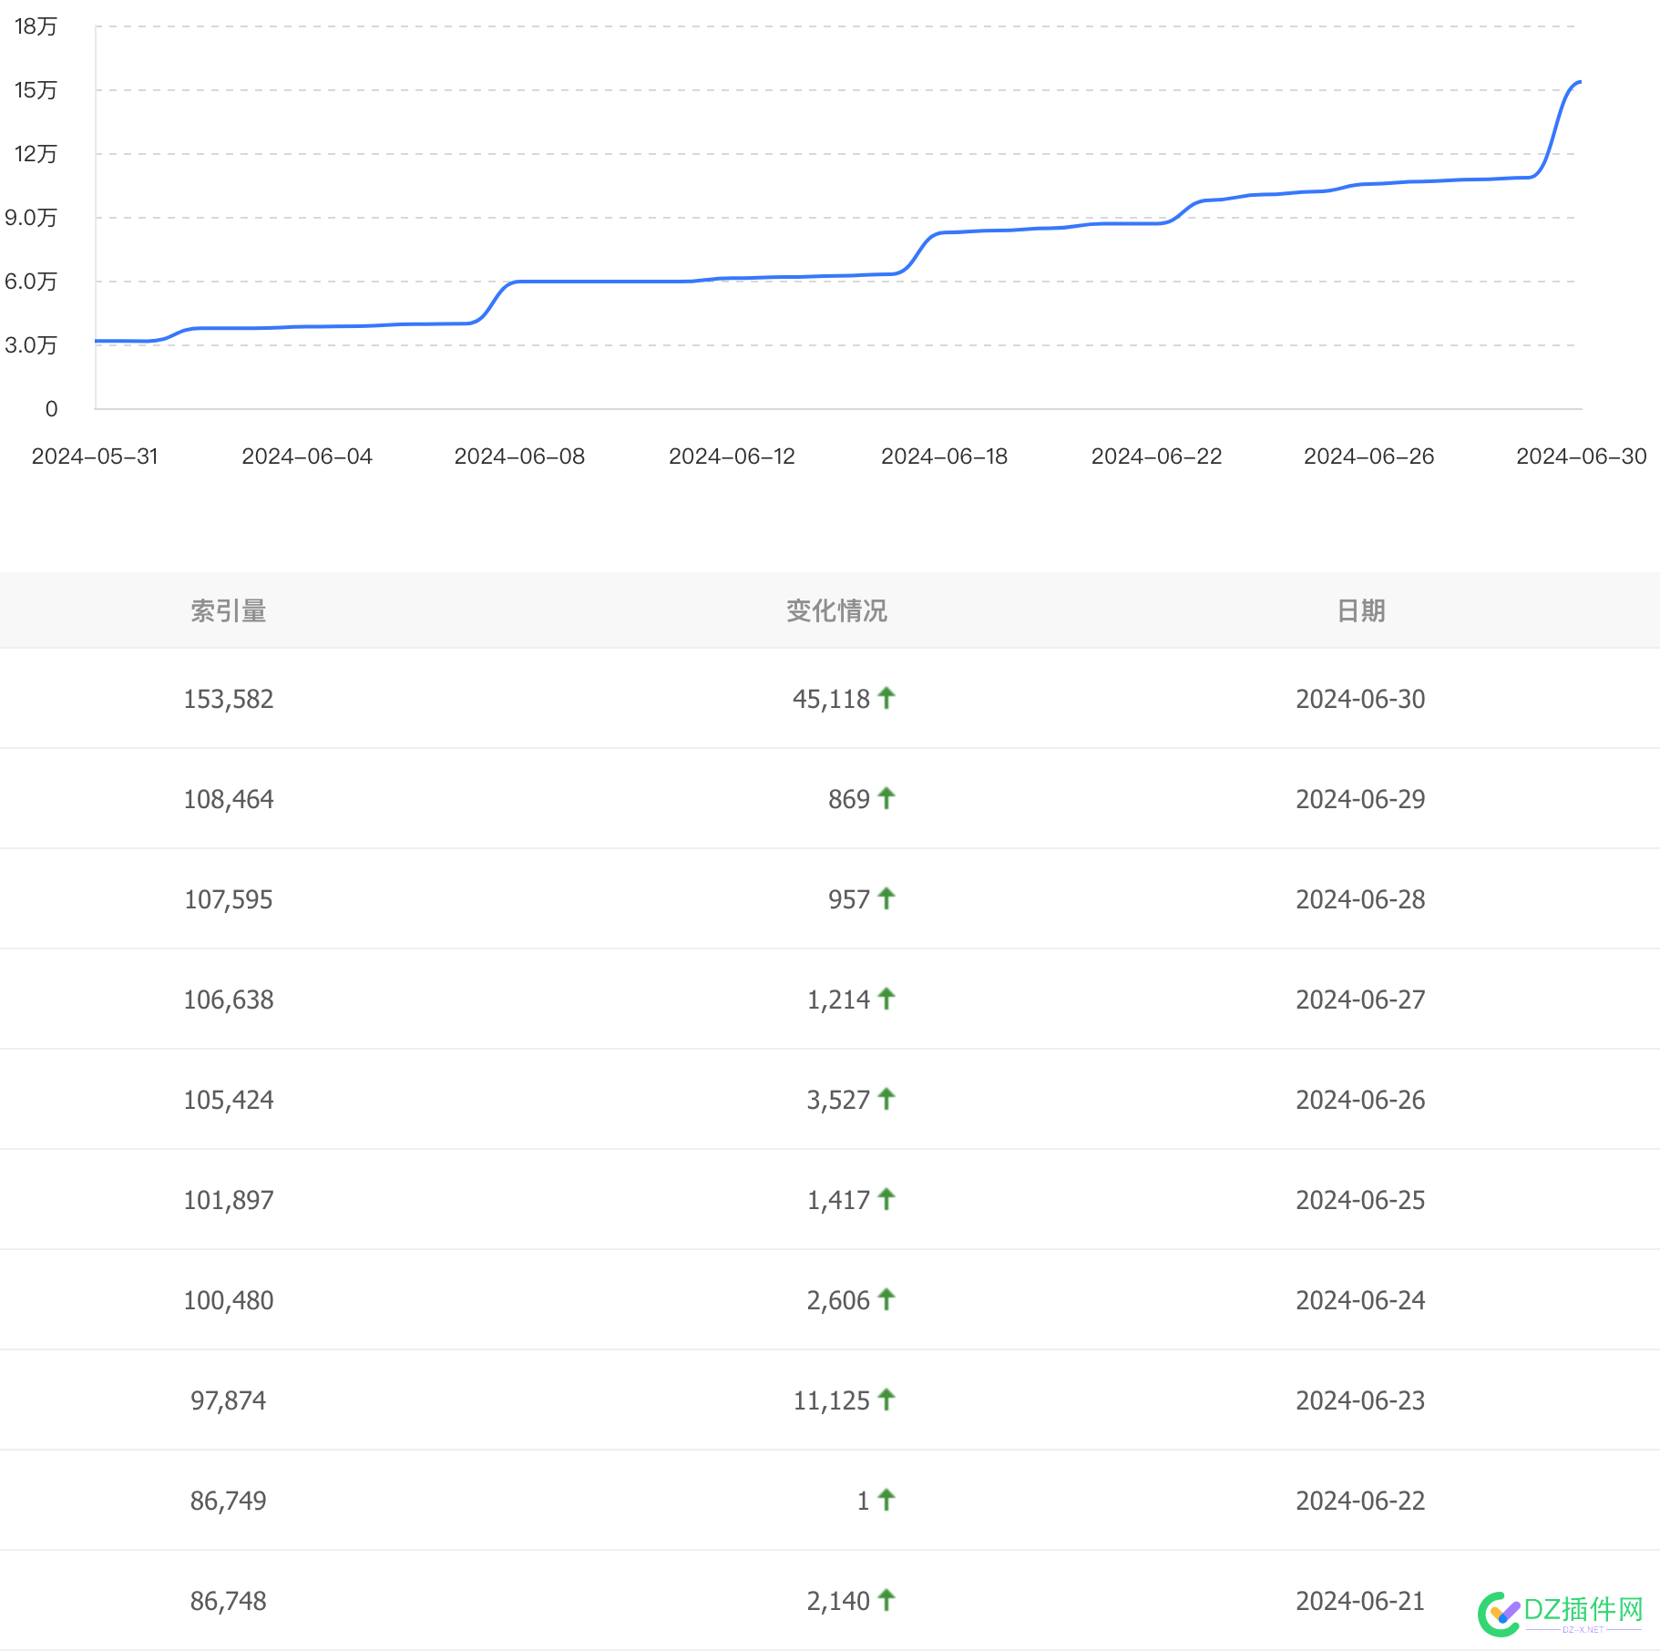The height and width of the screenshot is (1651, 1660).
Task: Click the green up arrow beside 1,417
Action: pos(886,1199)
